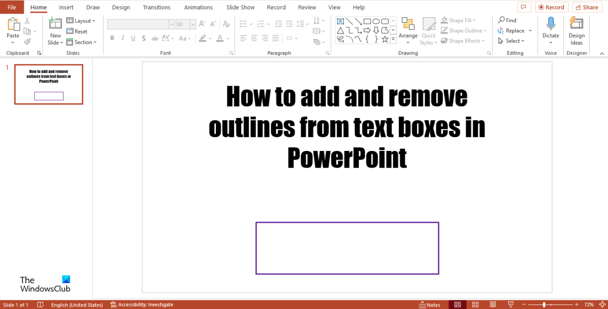Image resolution: width=608 pixels, height=309 pixels.
Task: Switch to the Transitions ribbon tab
Action: (x=157, y=7)
